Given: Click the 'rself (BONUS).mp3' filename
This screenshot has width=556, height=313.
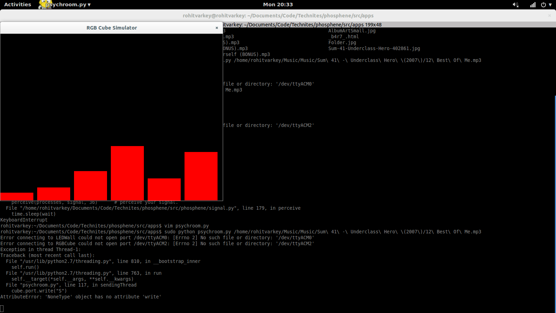Looking at the screenshot, I should [x=246, y=54].
